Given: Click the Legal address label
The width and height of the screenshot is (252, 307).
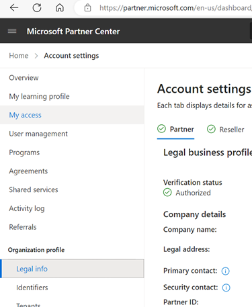Looking at the screenshot, I should click(187, 249).
